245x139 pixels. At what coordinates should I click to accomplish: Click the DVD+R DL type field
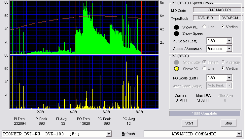206,18
